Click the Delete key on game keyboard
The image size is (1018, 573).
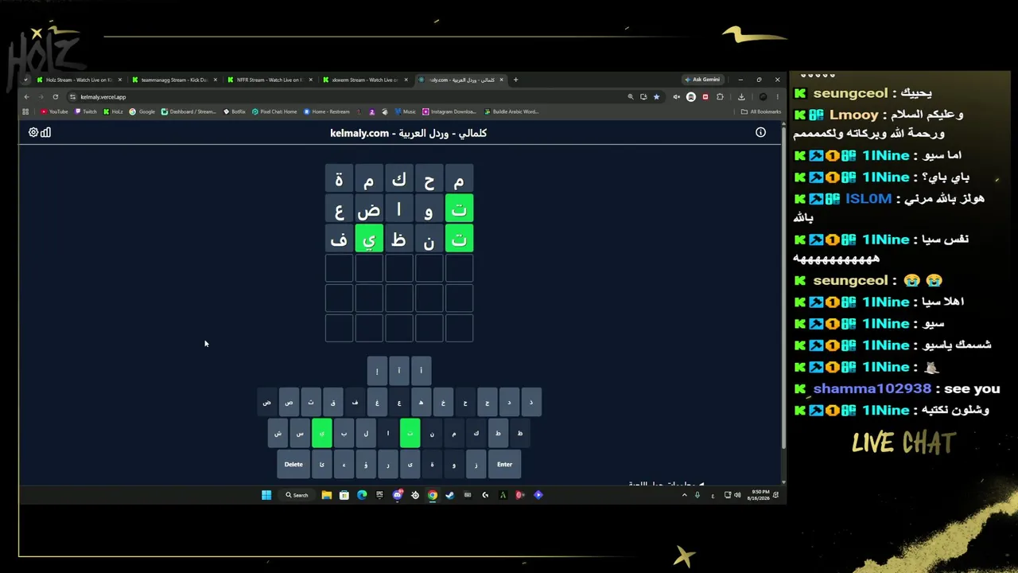(293, 464)
